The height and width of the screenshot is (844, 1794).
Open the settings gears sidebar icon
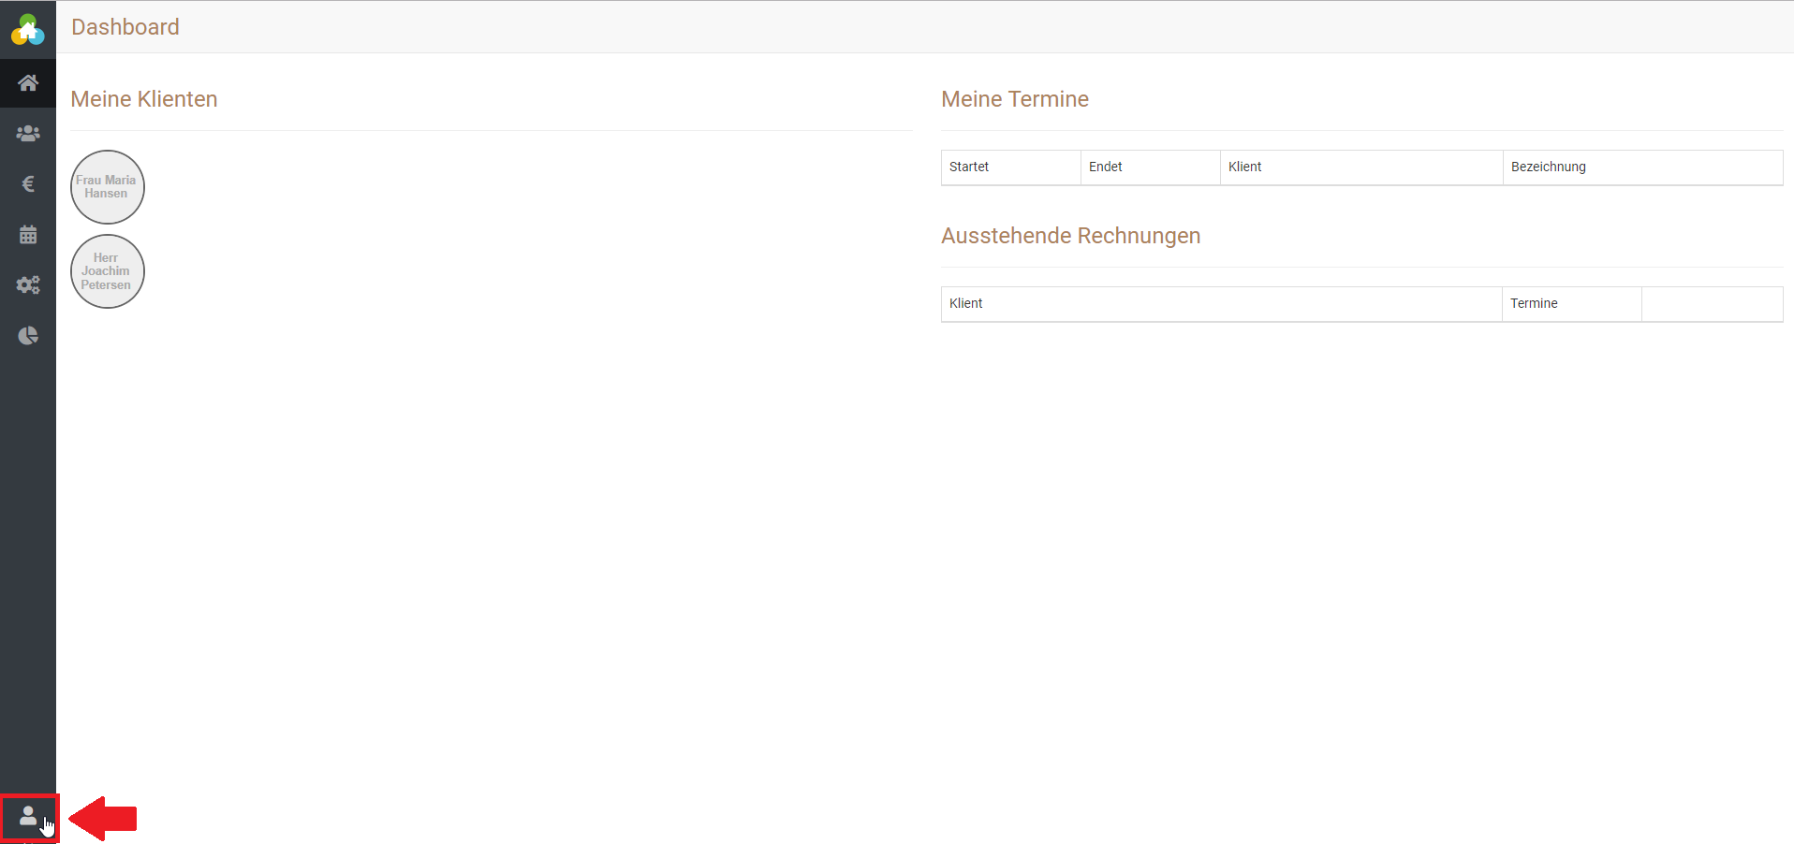point(28,285)
